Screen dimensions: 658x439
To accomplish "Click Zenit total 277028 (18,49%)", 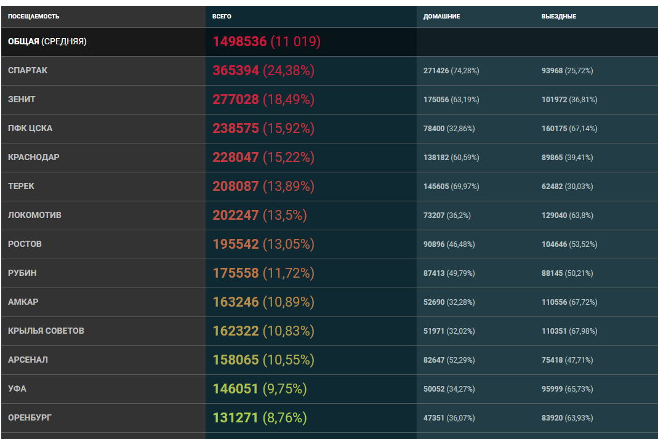I will 263,100.
